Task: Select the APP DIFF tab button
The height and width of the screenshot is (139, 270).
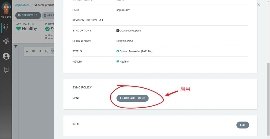Action: click(48, 15)
